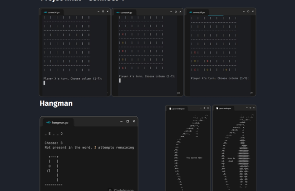Click the Hangman section heading
Viewport: 295px width, 191px height.
pos(56,103)
